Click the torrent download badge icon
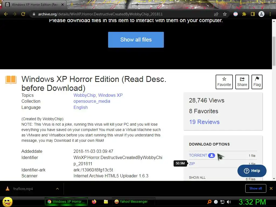Screen dimensions: 276x207 tap(212, 156)
